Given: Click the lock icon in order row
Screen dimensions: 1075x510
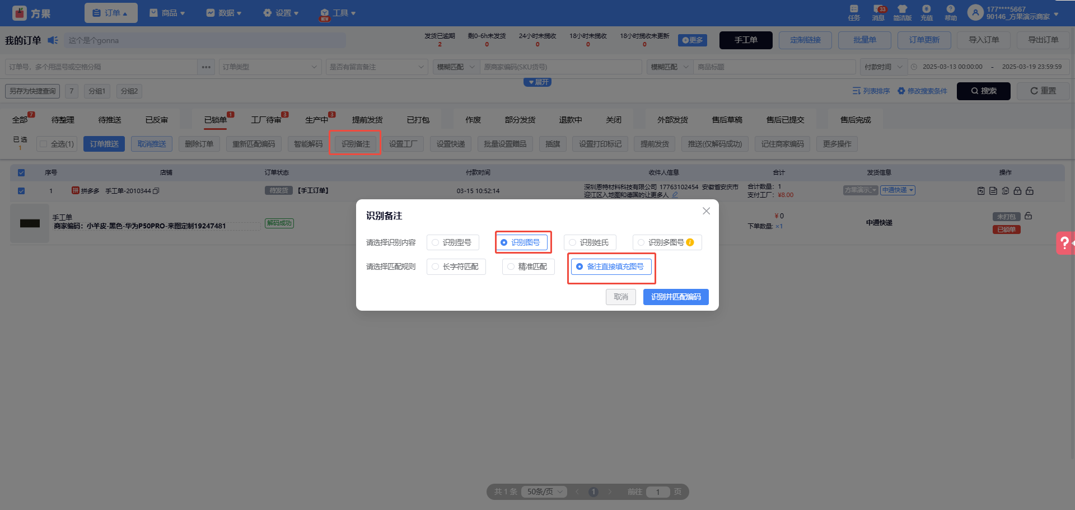Looking at the screenshot, I should (1017, 191).
